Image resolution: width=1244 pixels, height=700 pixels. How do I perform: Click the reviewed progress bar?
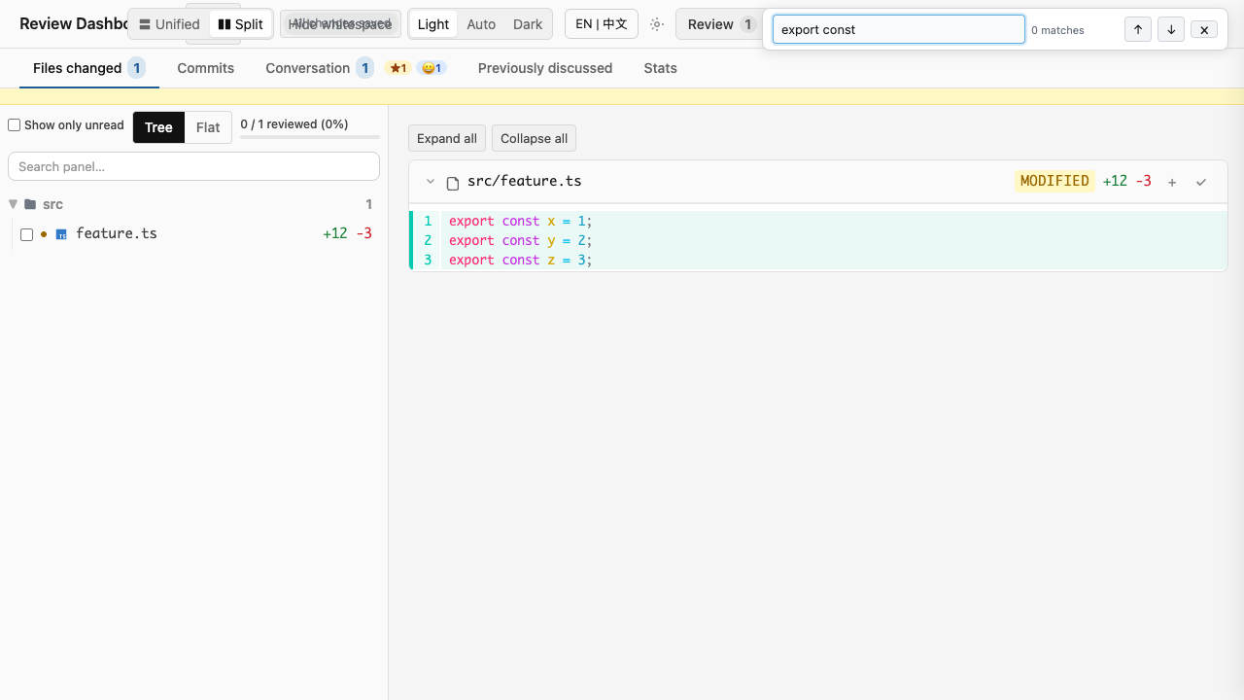click(x=310, y=137)
